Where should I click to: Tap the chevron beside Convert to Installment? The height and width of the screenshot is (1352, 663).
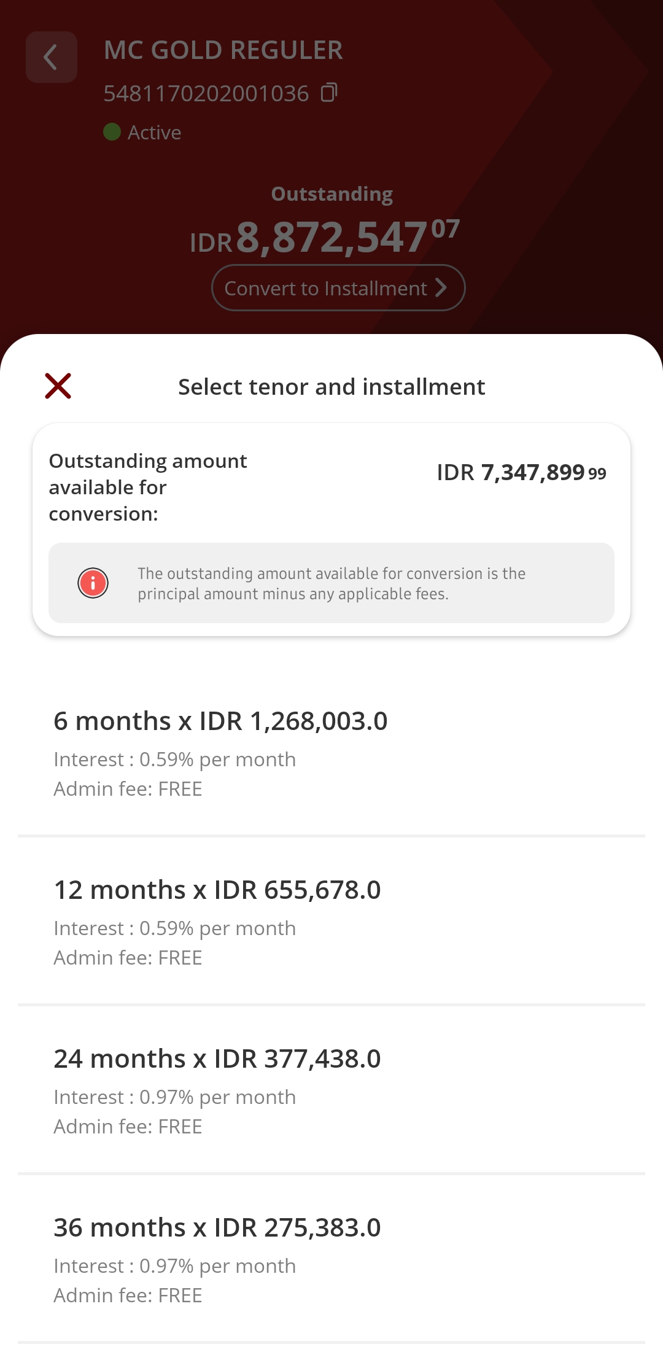[x=441, y=287]
